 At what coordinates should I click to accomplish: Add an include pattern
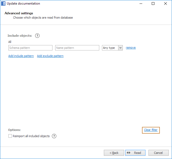click(21, 56)
